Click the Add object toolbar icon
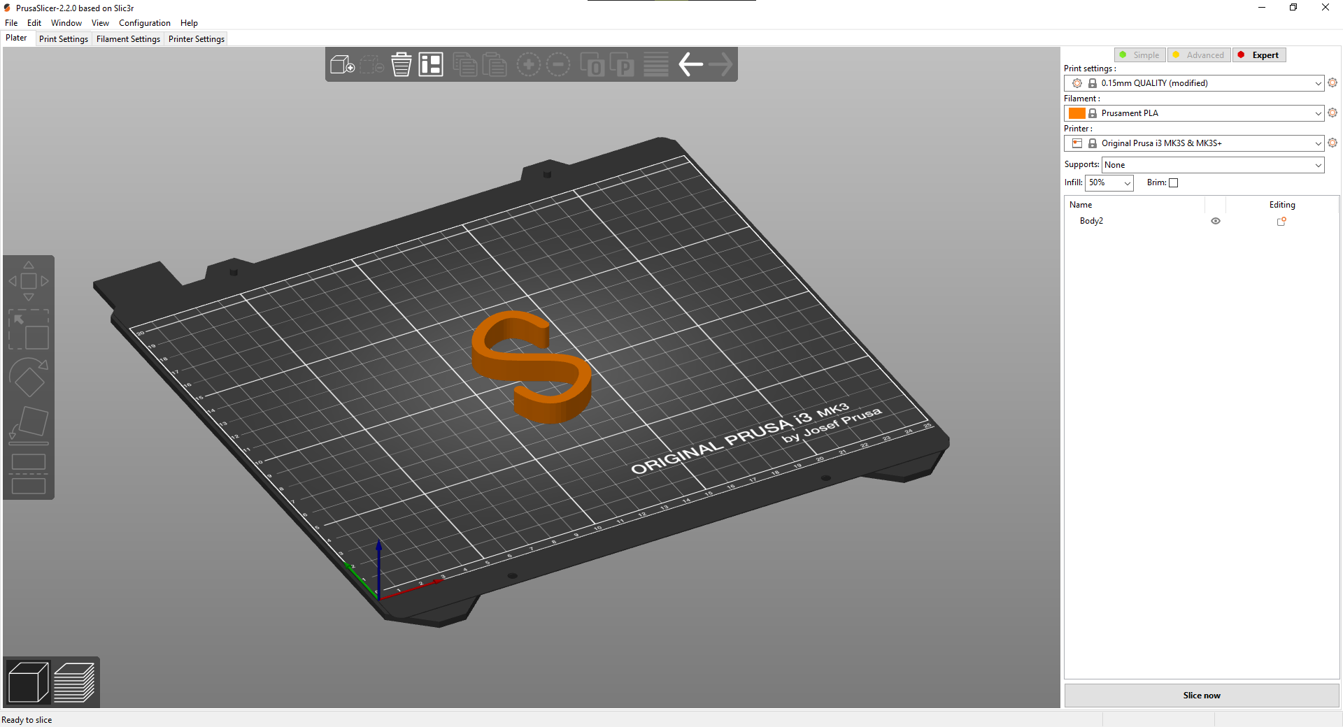 [343, 65]
